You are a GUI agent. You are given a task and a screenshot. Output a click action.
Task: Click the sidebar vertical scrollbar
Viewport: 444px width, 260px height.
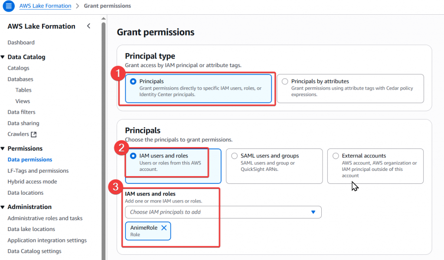pyautogui.click(x=103, y=130)
